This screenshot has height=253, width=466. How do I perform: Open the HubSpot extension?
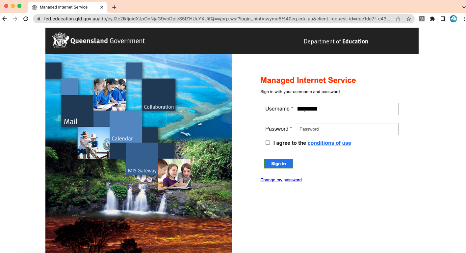[422, 19]
